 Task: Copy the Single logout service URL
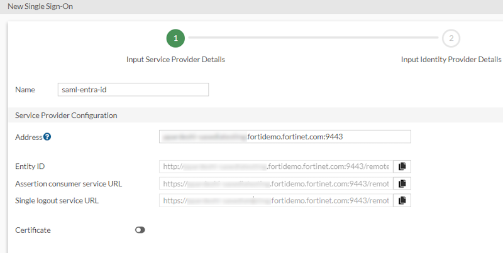click(402, 201)
